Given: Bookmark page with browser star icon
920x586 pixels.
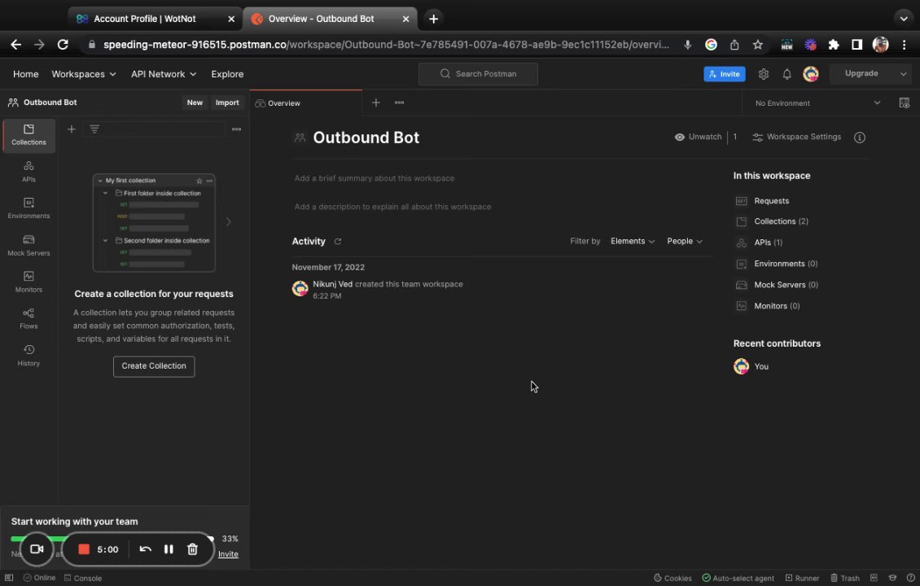Looking at the screenshot, I should coord(757,45).
